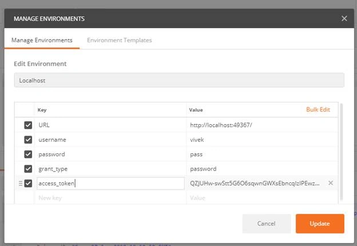
Task: Click the grant_type key cell
Action: click(x=110, y=169)
